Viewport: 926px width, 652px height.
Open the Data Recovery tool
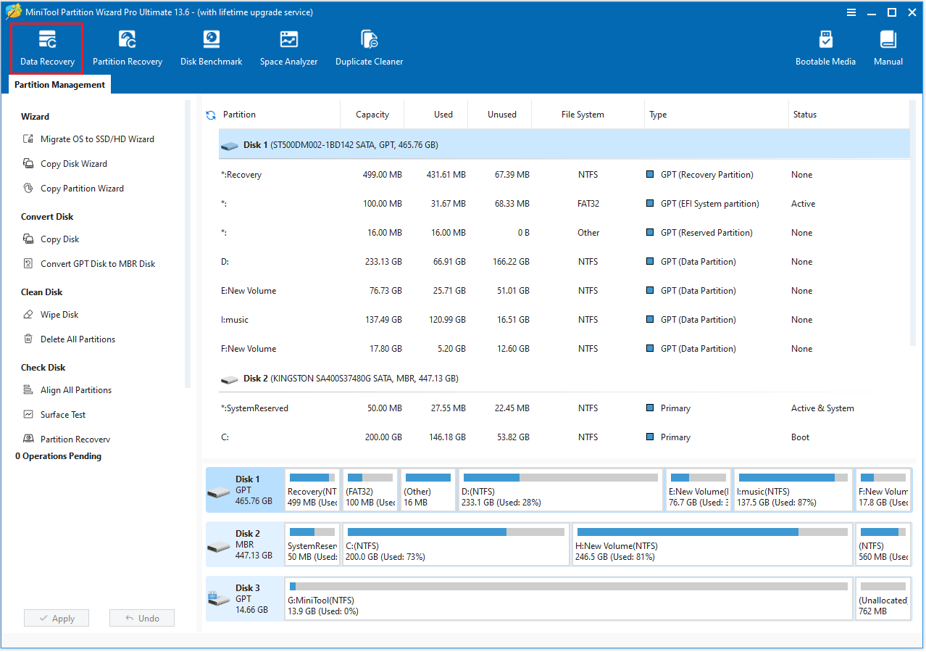tap(47, 49)
